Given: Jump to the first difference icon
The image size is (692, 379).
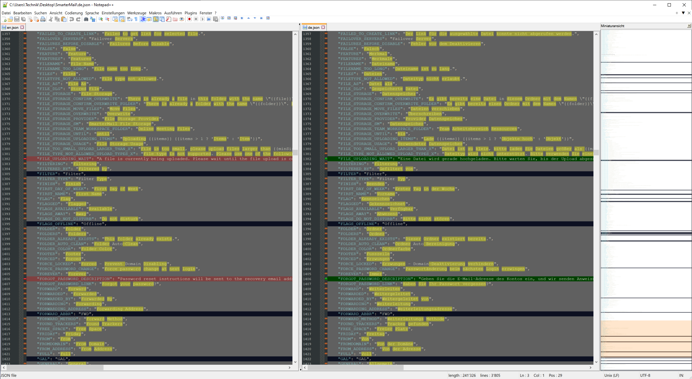Looking at the screenshot, I should 242,18.
